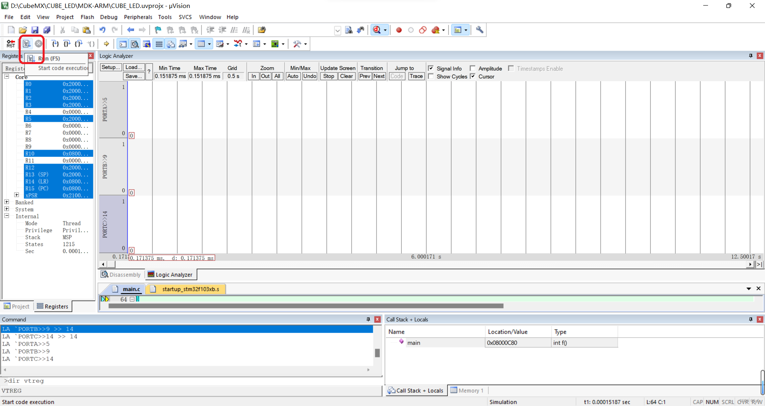Click the Open file icon
765x406 pixels.
coord(23,30)
